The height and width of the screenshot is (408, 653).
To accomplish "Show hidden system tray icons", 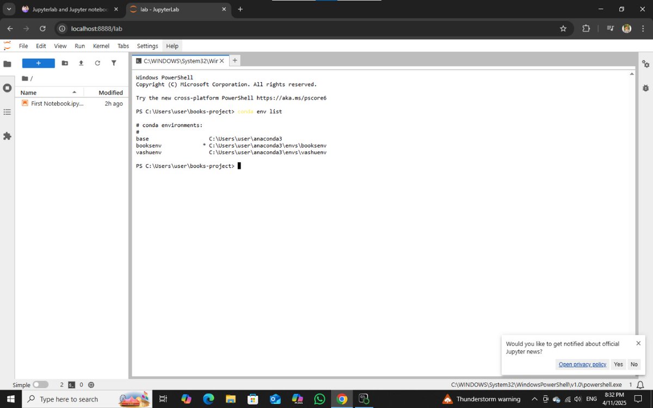I will pyautogui.click(x=534, y=399).
